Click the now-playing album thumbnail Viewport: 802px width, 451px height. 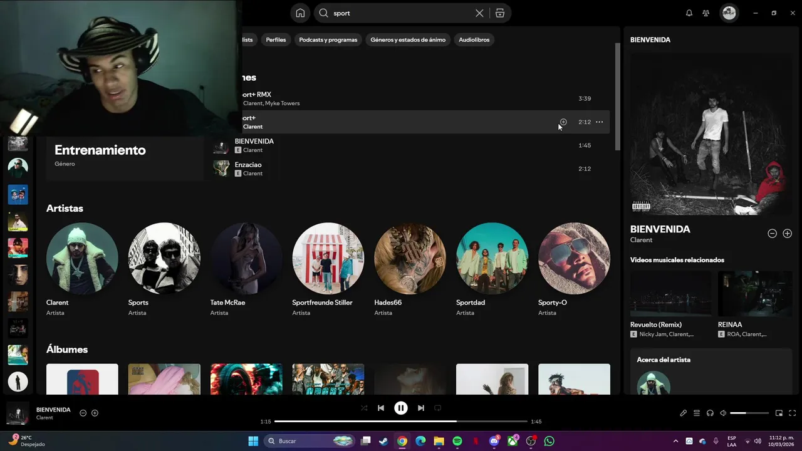point(18,413)
